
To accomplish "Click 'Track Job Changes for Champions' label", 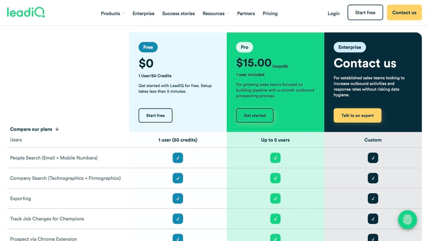I will coord(47,219).
